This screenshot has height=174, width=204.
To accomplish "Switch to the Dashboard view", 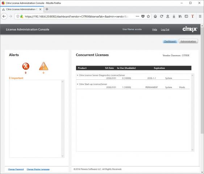I will tap(170, 41).
